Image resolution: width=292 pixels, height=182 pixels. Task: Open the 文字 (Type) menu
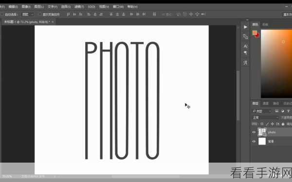click(x=53, y=7)
